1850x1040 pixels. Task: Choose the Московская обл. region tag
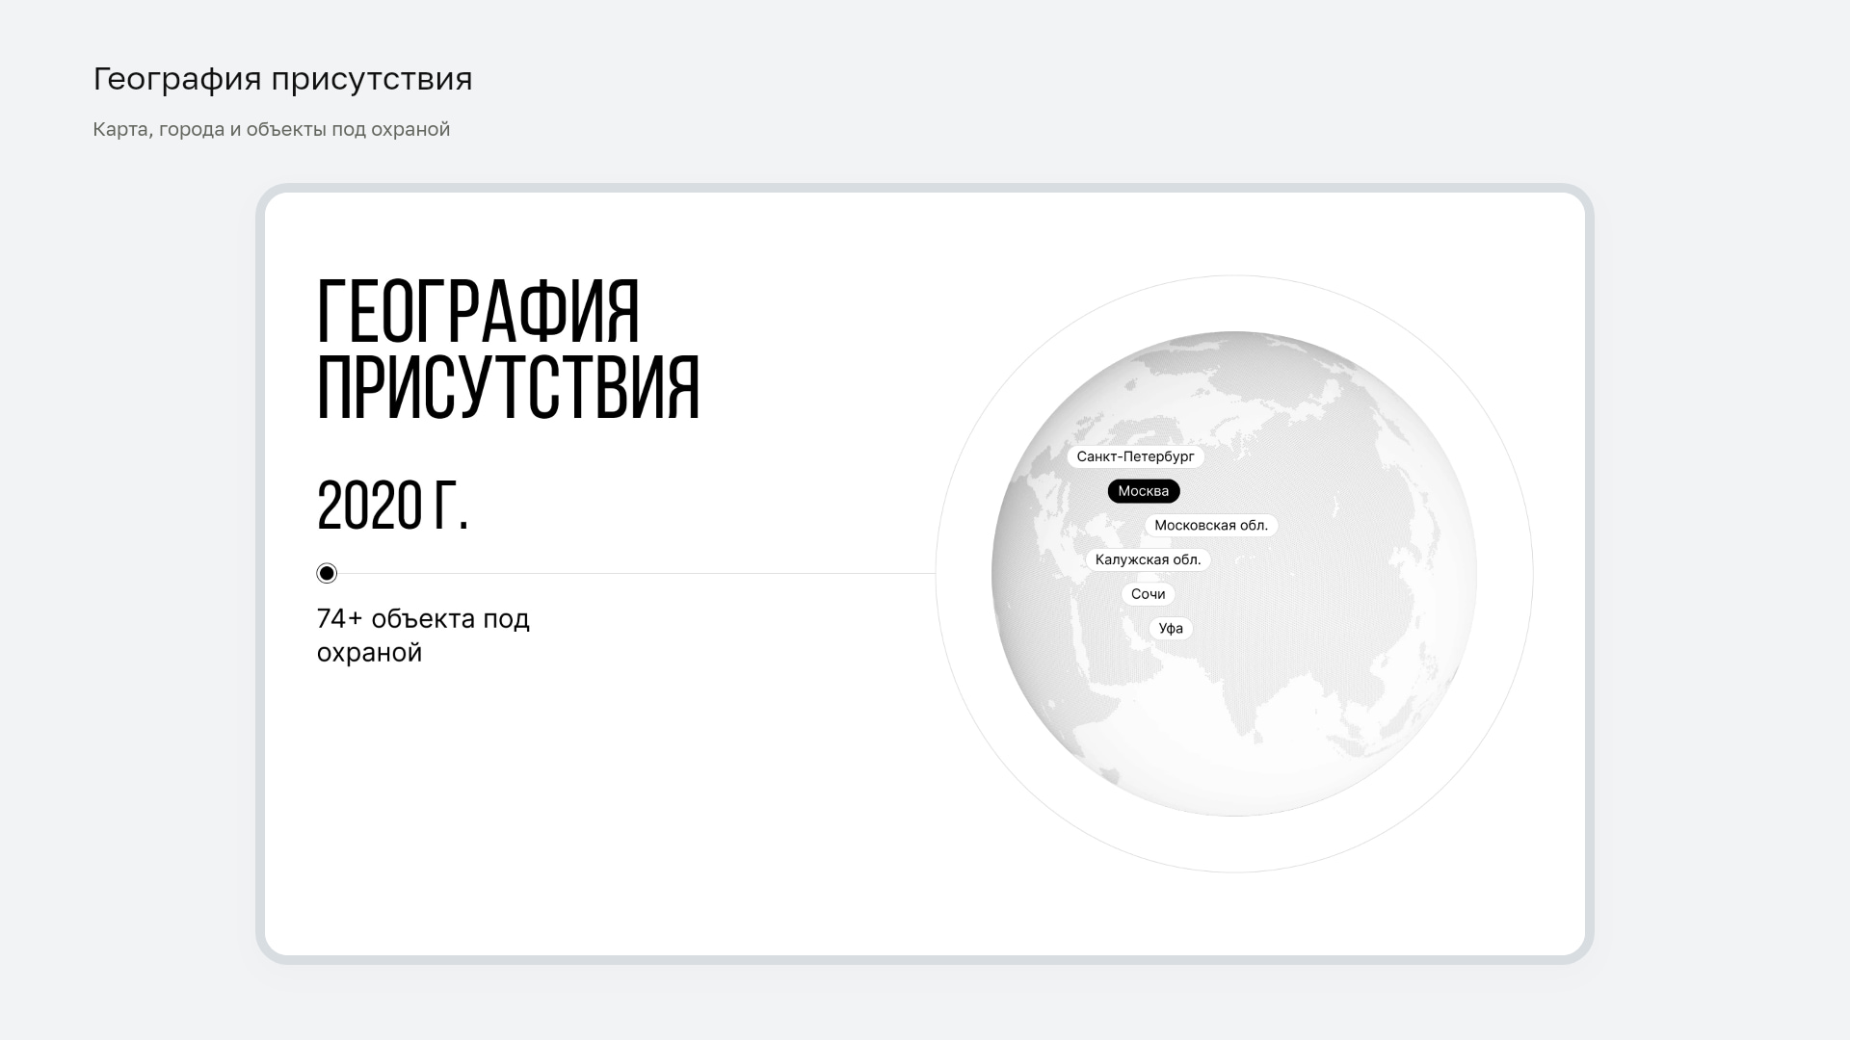1211,526
